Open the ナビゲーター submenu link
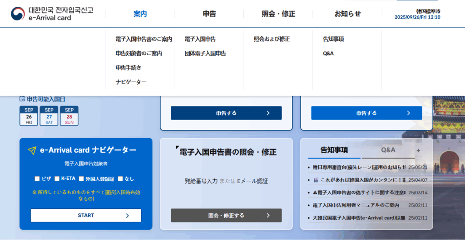 (131, 82)
